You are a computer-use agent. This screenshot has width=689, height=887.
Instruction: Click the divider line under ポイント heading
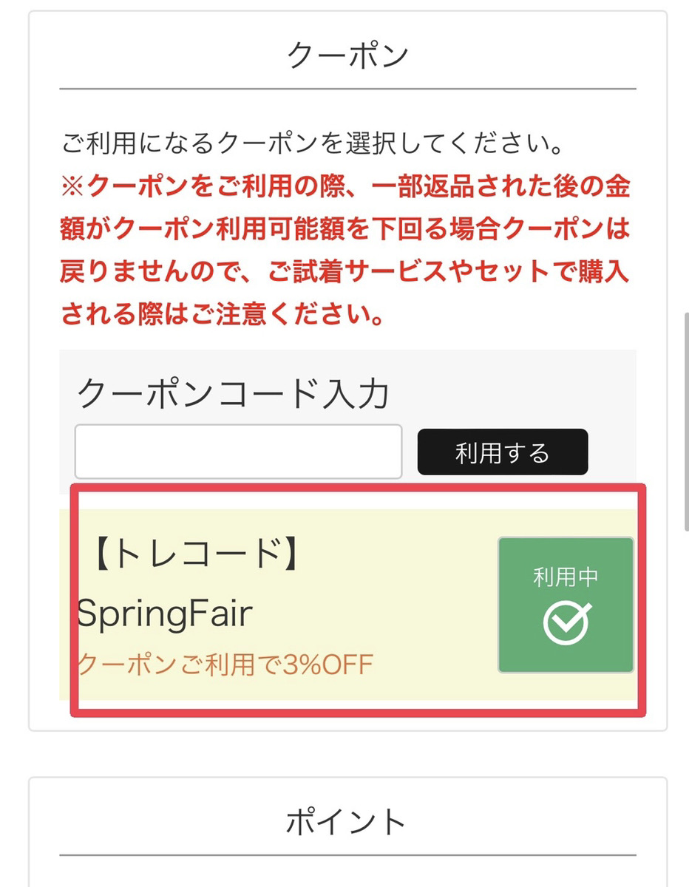tap(347, 855)
